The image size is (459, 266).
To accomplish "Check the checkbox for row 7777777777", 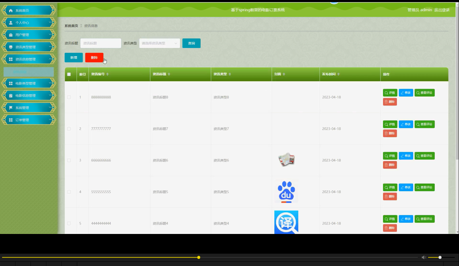I will 69,129.
